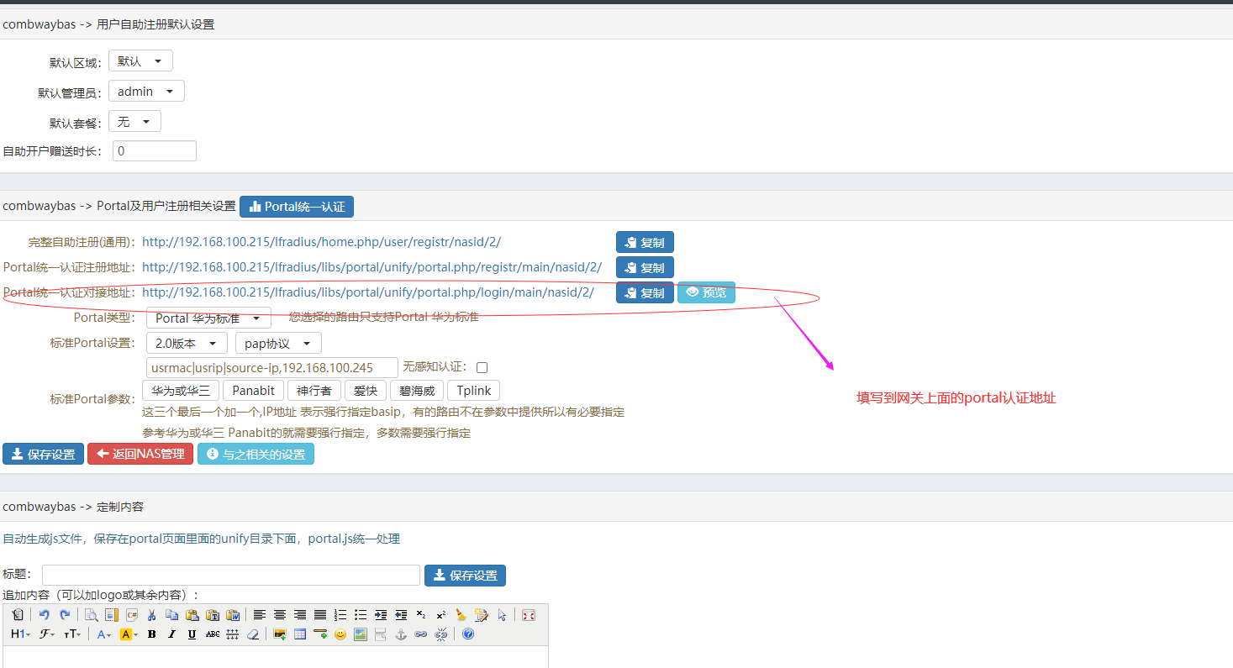
Task: Click the 标题 title input field
Action: tap(230, 576)
